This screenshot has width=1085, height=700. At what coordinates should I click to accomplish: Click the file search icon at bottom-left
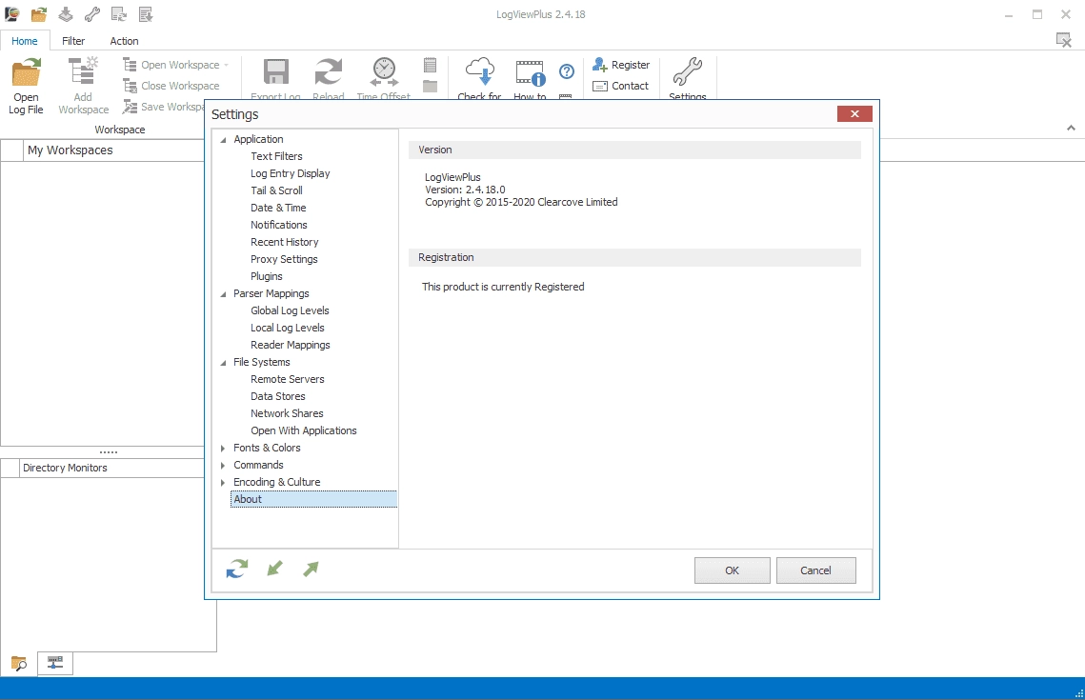tap(19, 664)
